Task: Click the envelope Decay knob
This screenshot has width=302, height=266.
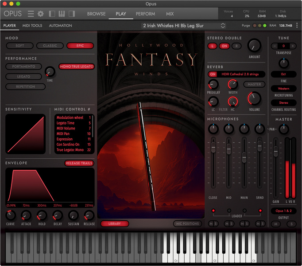Action: click(x=58, y=215)
